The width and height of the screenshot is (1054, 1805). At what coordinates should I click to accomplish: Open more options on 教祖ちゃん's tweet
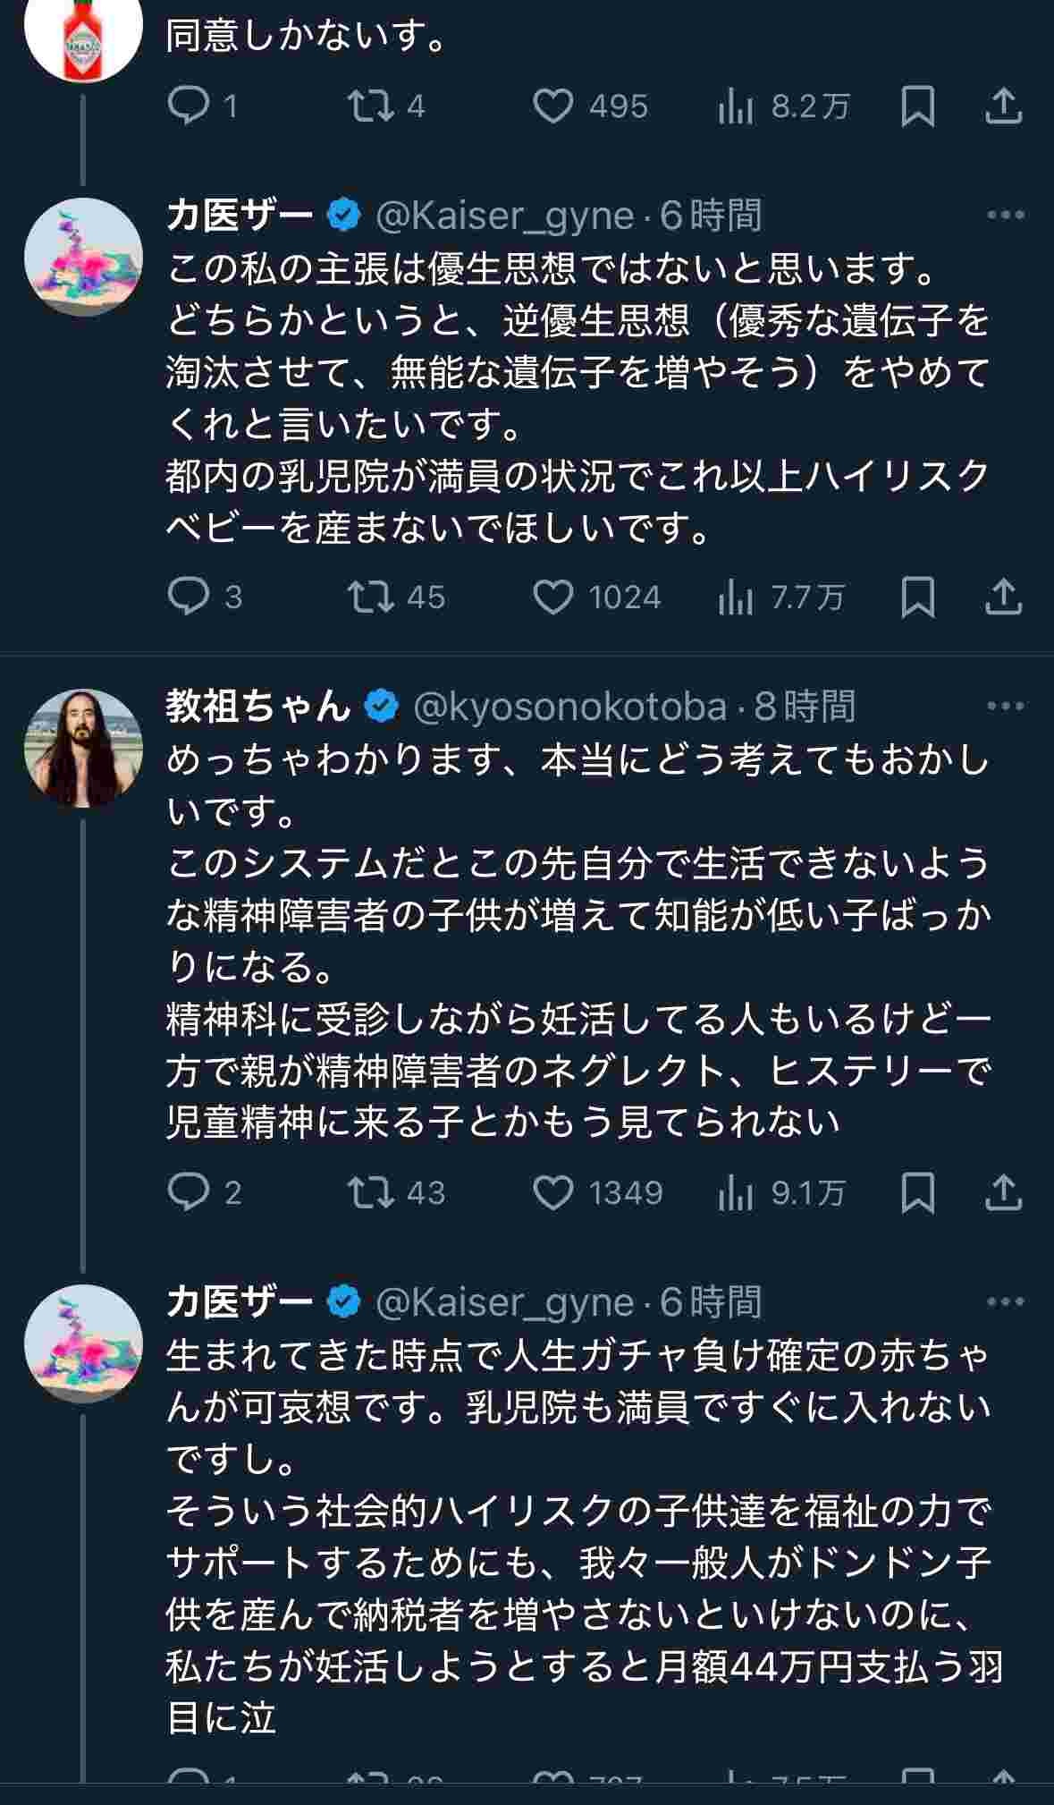tap(1005, 707)
